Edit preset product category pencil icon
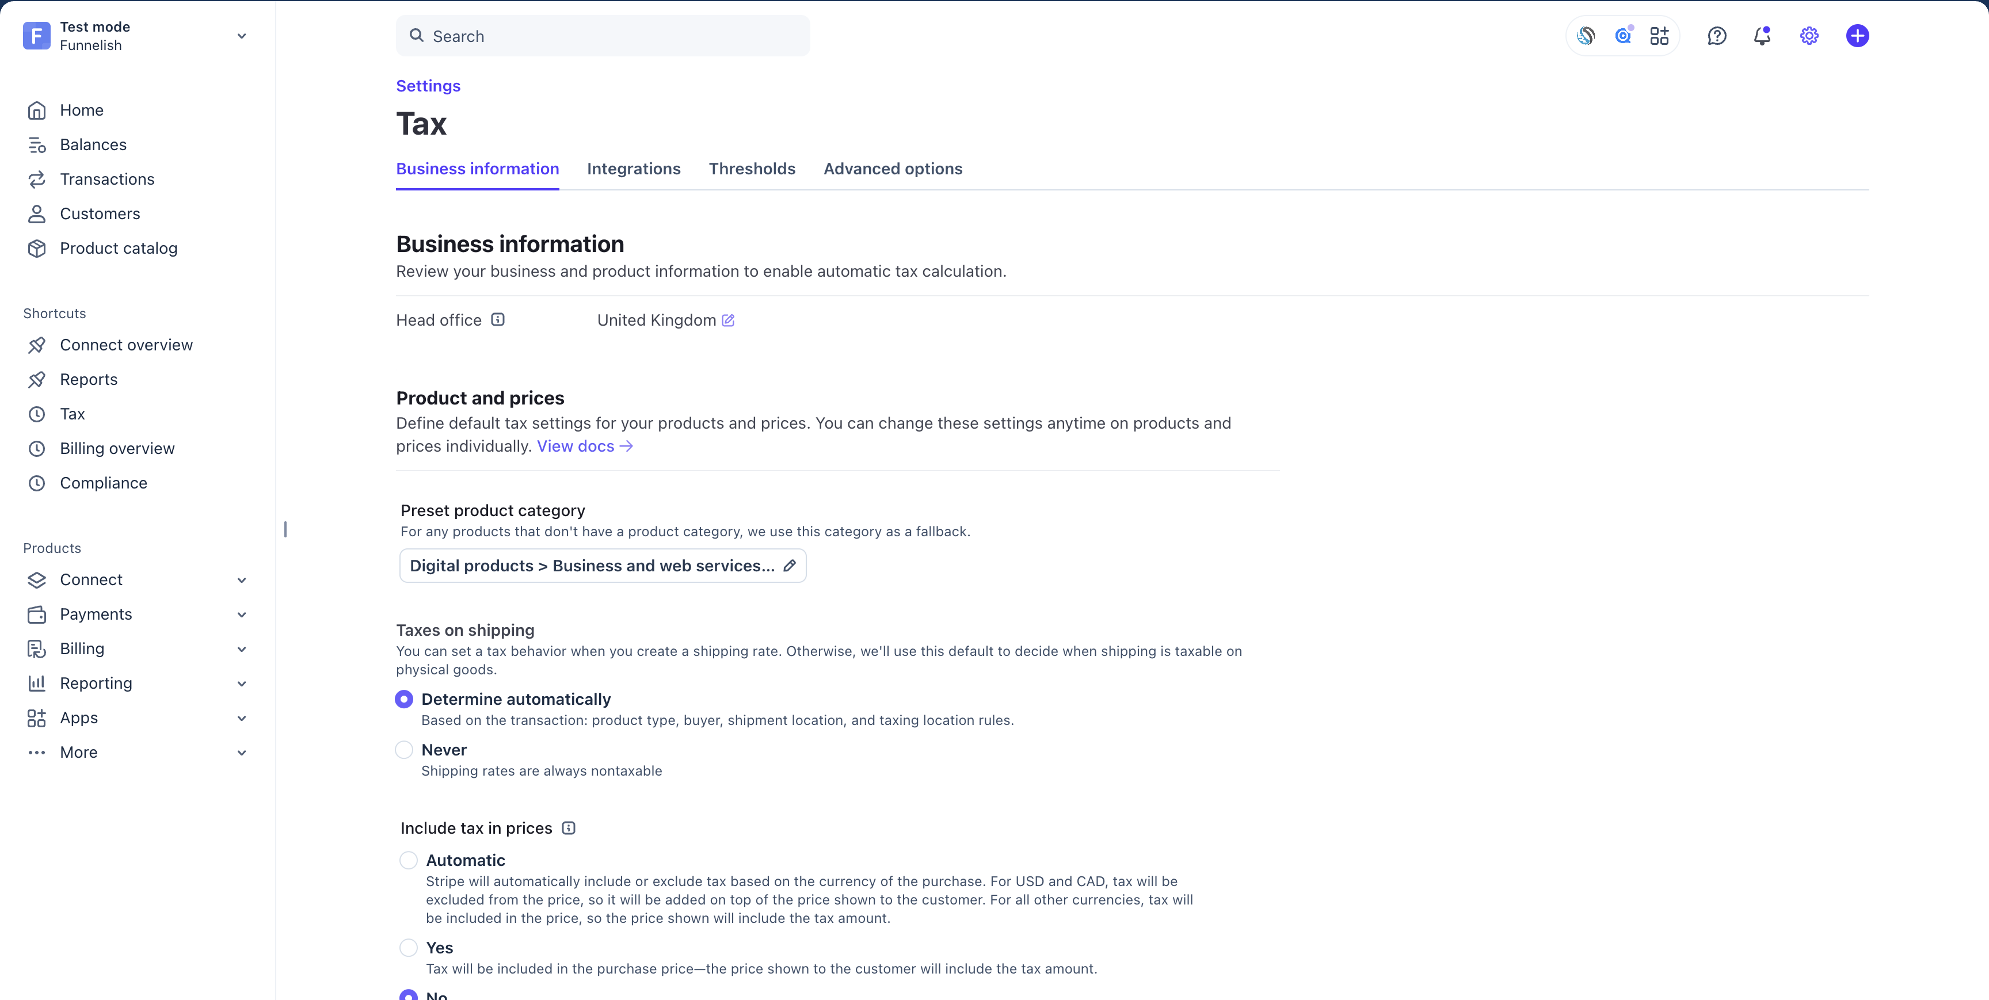Image resolution: width=1989 pixels, height=1000 pixels. (x=789, y=565)
